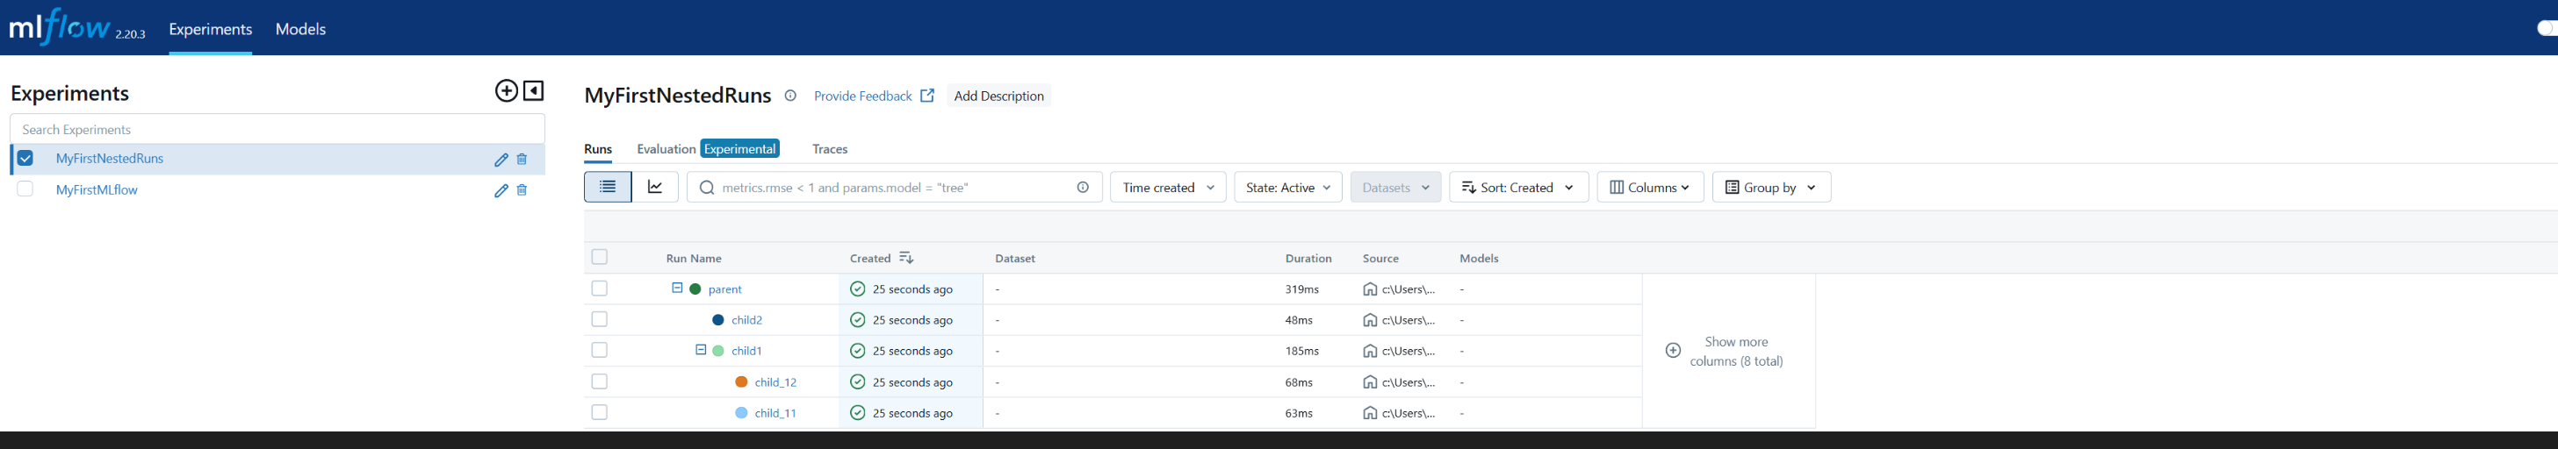Delete MyFirstMLflow with trash icon
Viewport: 2558px width, 449px height.
click(x=522, y=190)
